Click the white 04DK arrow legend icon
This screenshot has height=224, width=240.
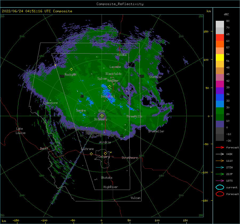click(x=220, y=154)
